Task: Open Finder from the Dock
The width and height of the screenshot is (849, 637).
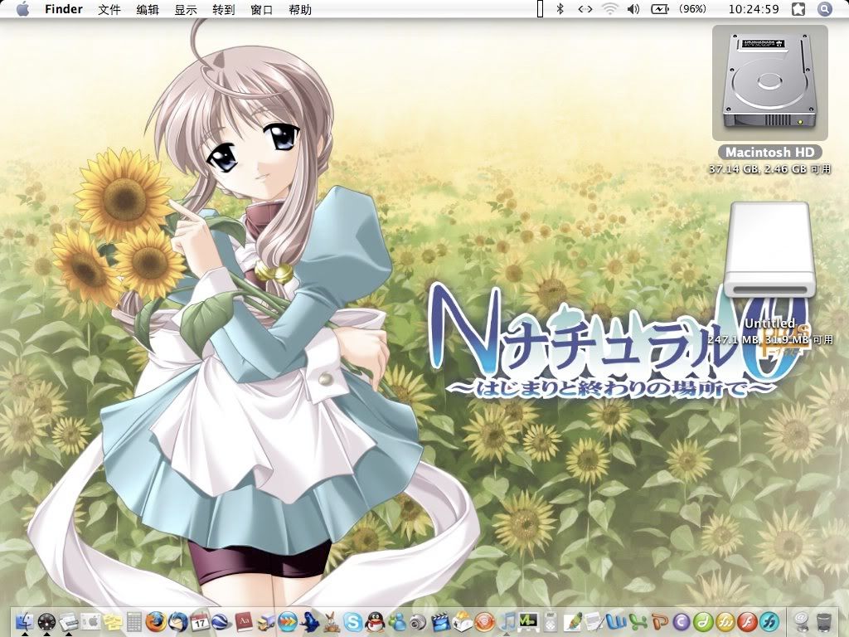Action: (x=24, y=622)
